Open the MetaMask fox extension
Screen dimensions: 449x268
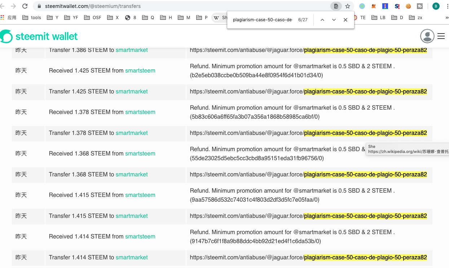pyautogui.click(x=374, y=6)
